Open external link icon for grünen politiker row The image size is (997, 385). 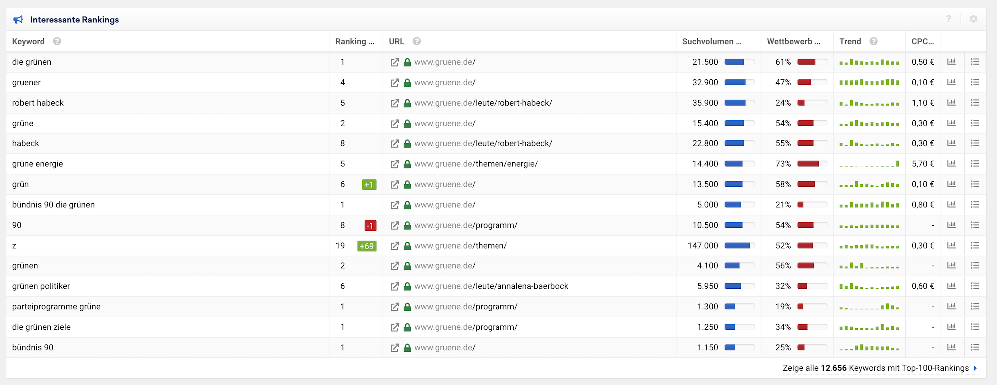point(395,287)
